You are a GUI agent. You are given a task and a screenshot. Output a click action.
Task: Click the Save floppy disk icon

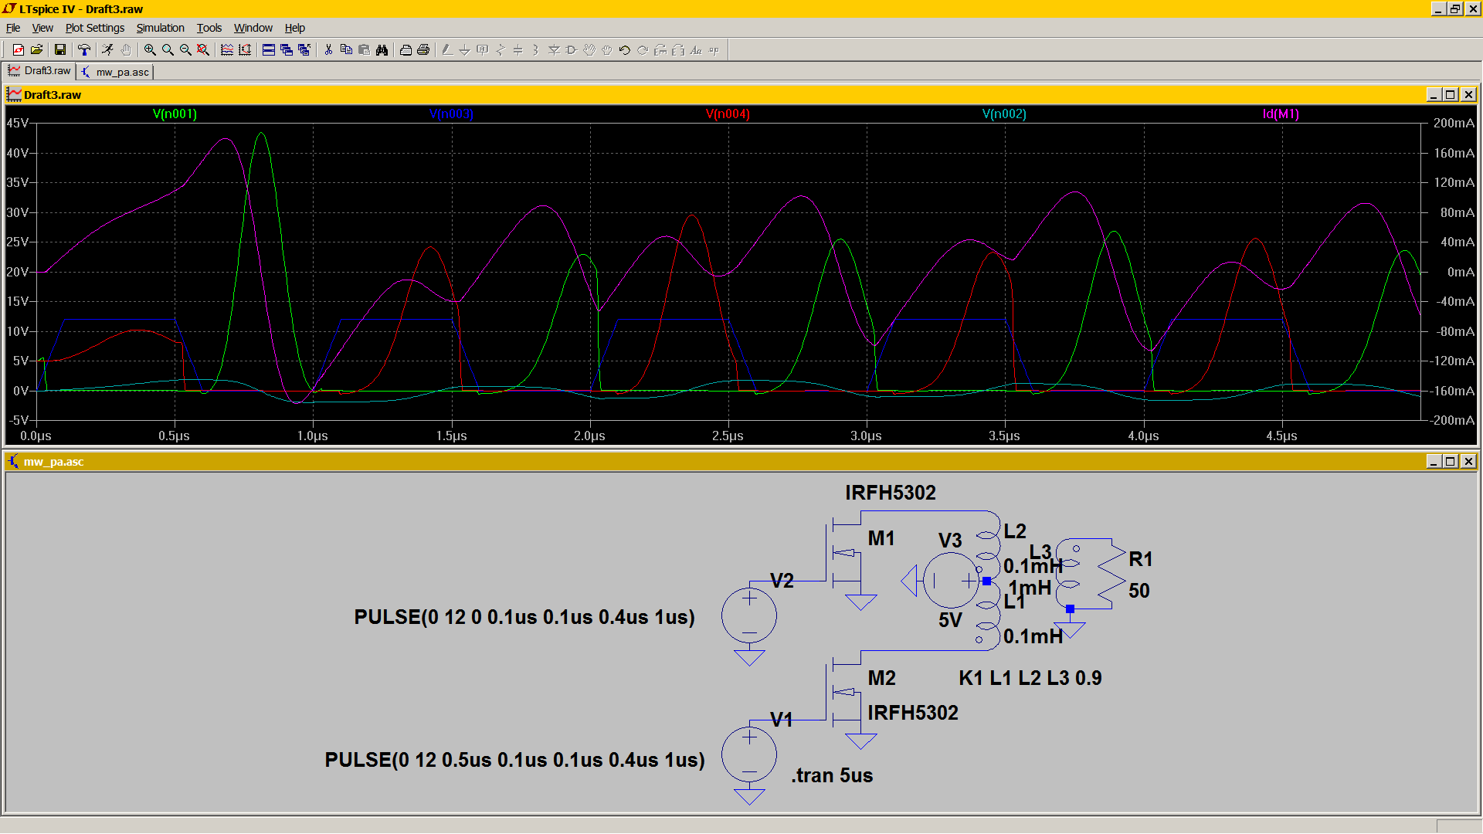[x=60, y=50]
